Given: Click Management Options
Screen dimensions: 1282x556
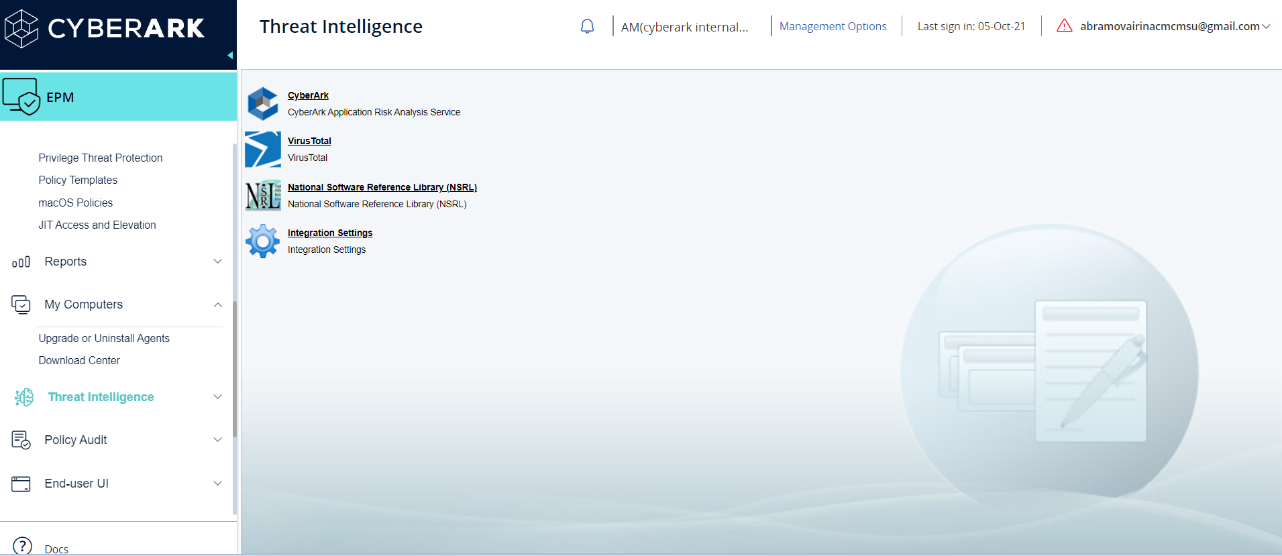Looking at the screenshot, I should (x=833, y=26).
